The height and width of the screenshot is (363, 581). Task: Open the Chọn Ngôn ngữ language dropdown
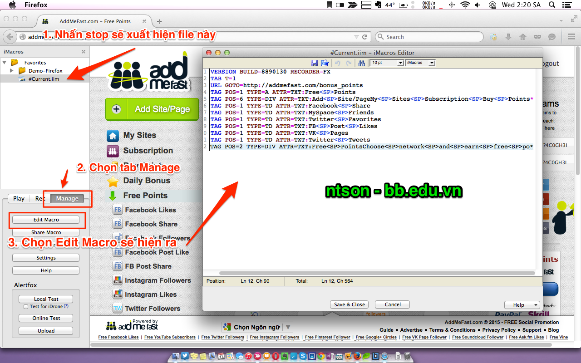(257, 327)
